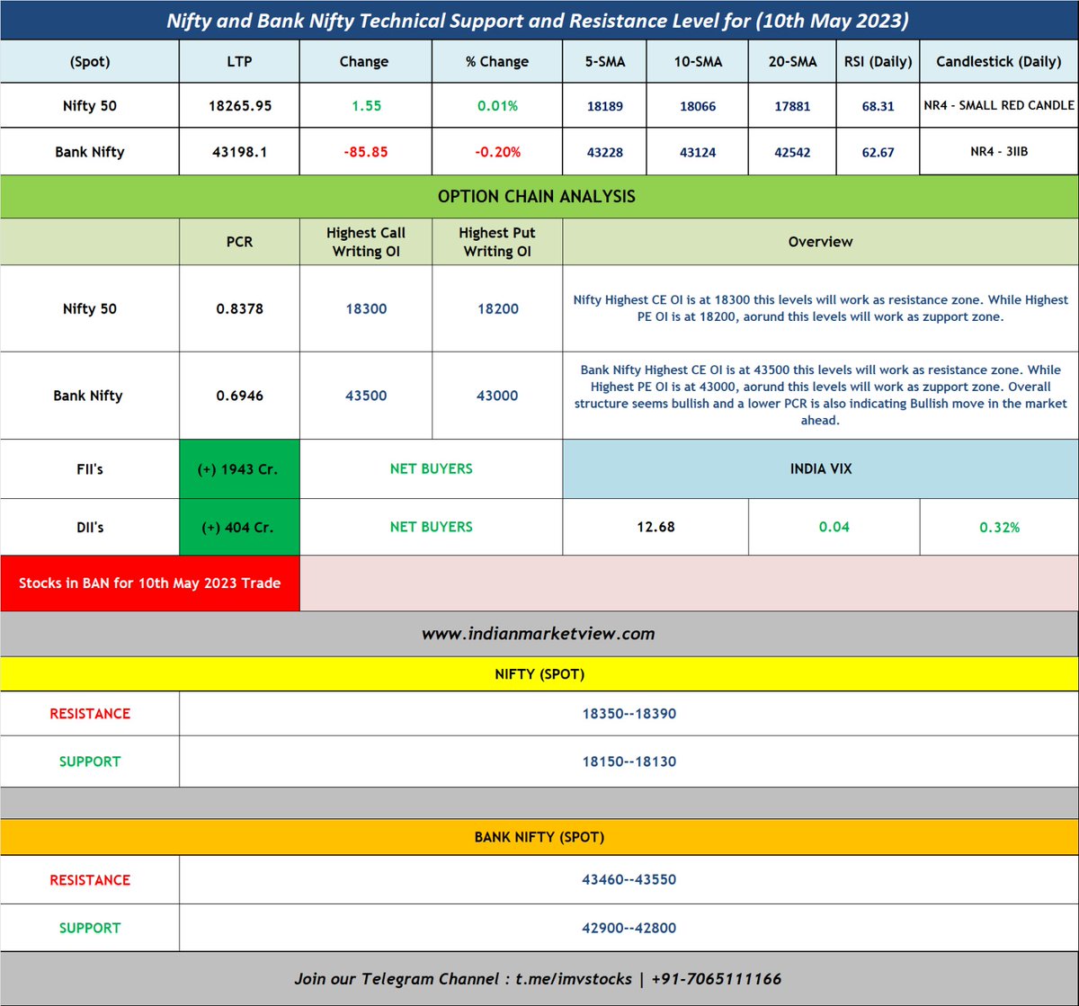1079x1006 pixels.
Task: Click the 20-SMA value 17881
Action: [x=792, y=106]
